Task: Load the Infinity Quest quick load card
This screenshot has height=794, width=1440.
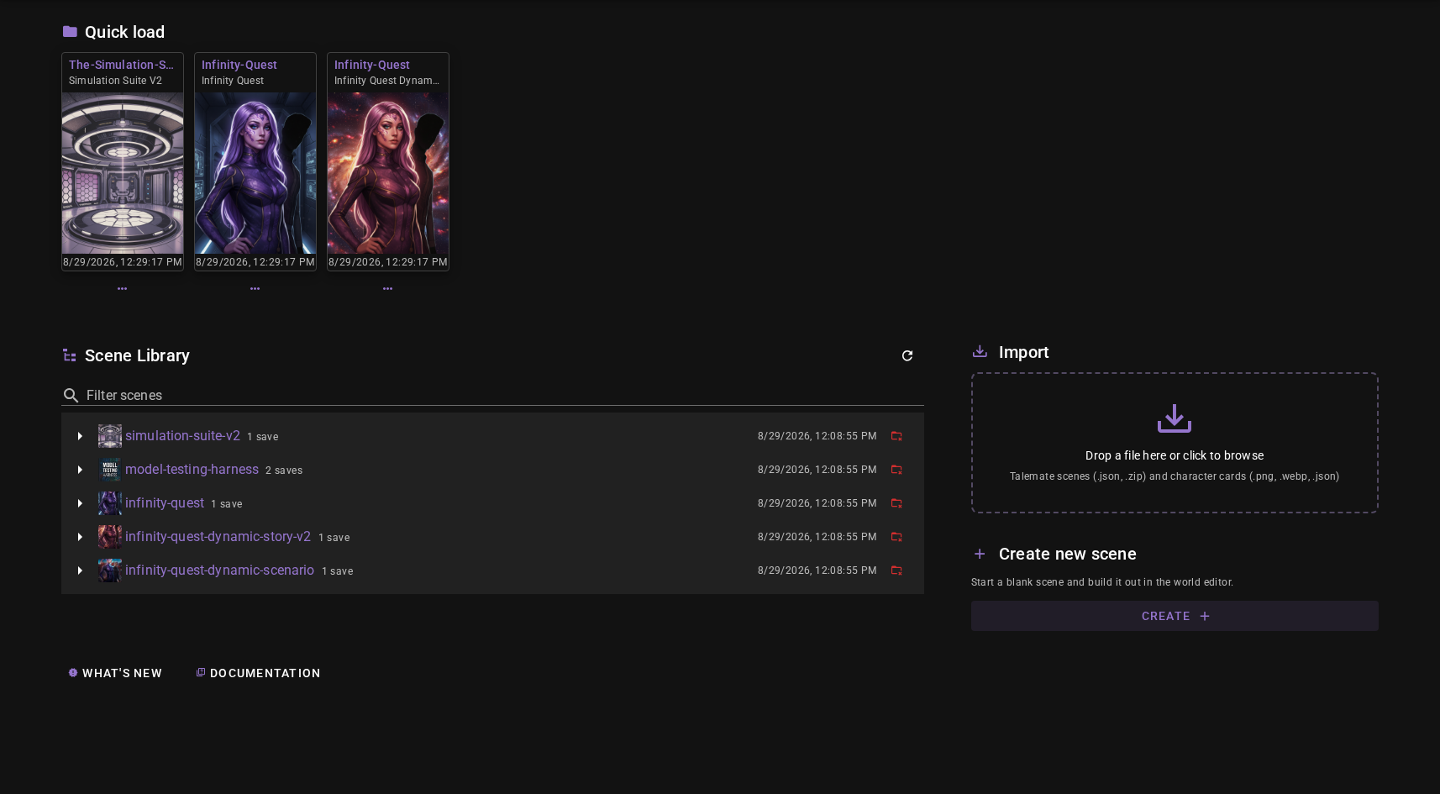Action: [x=255, y=161]
